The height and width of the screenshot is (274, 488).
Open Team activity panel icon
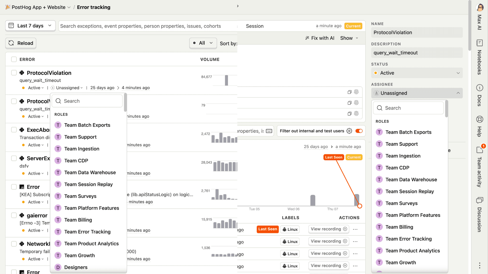click(x=480, y=150)
